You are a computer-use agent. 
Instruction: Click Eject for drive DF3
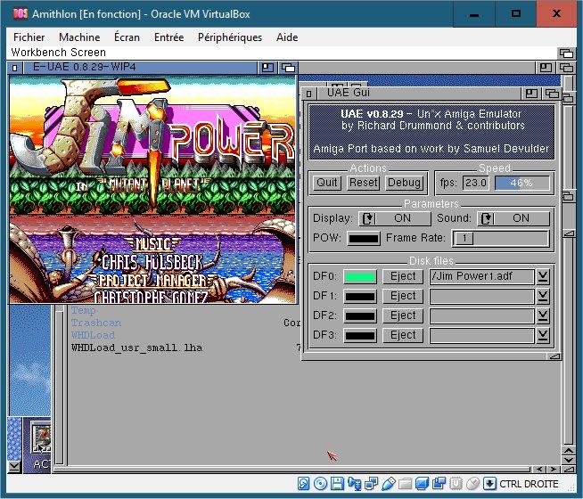(x=403, y=336)
